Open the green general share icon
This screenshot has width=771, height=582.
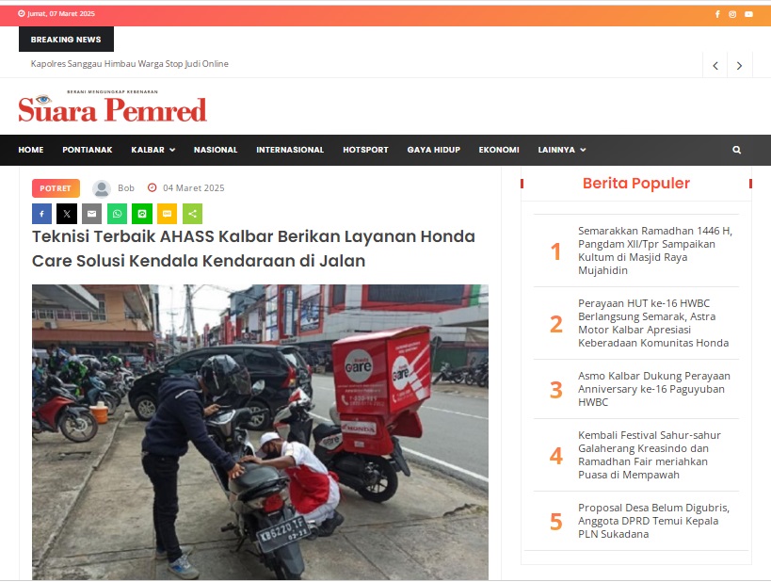click(192, 214)
